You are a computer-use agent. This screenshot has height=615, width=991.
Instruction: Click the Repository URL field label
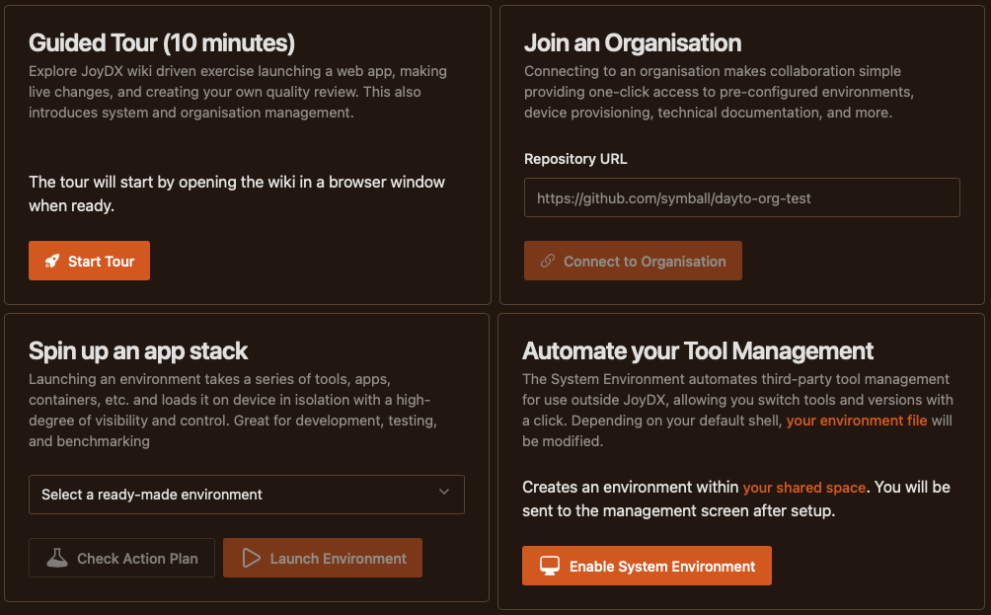coord(575,159)
